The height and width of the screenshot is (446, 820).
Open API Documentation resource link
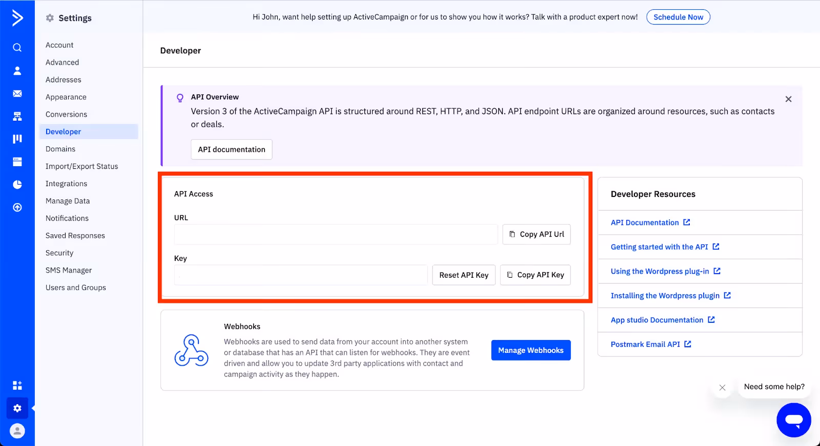645,222
